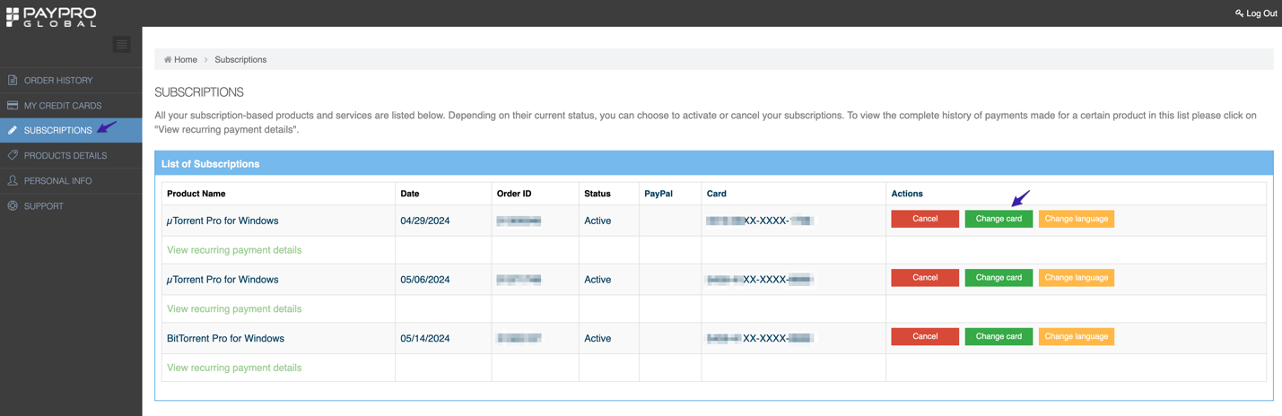The height and width of the screenshot is (416, 1282).
Task: Change language for BitTorrent Pro subscription
Action: [x=1077, y=336]
